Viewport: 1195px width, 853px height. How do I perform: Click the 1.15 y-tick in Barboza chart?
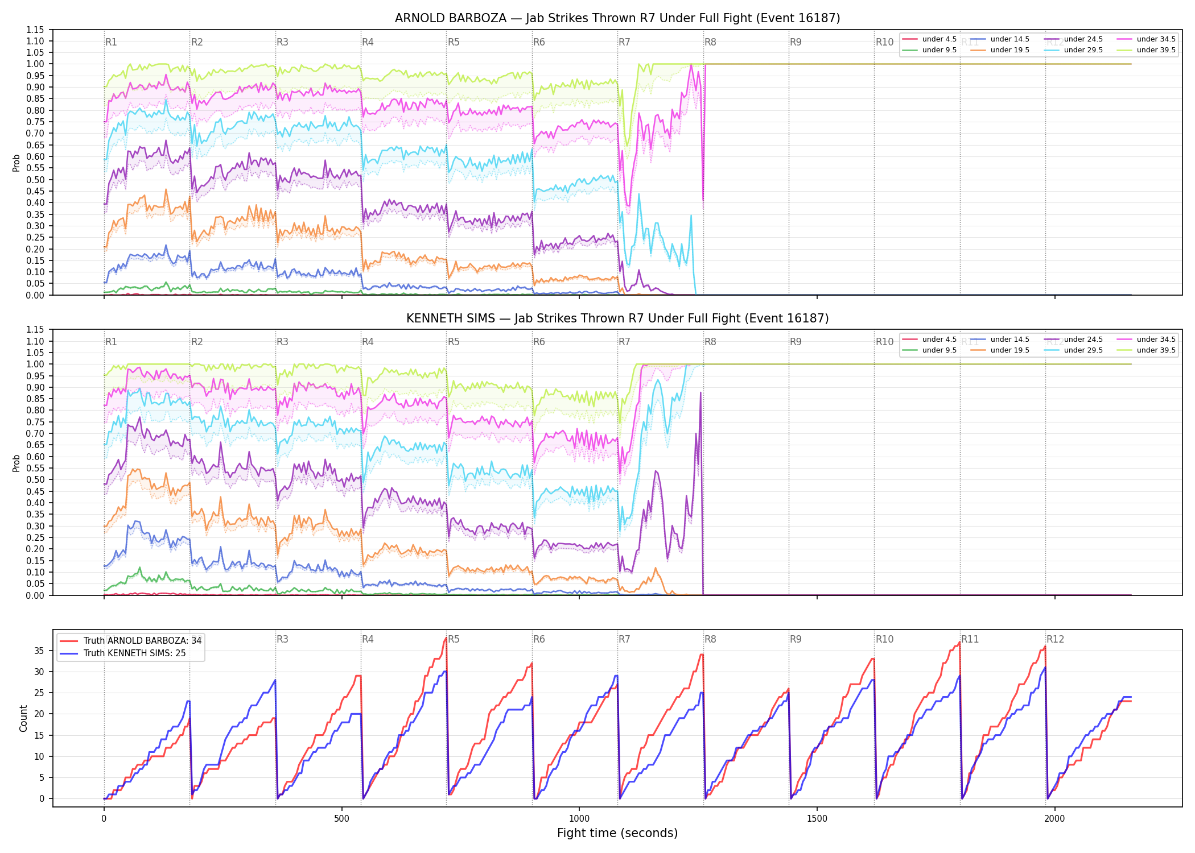tap(35, 30)
